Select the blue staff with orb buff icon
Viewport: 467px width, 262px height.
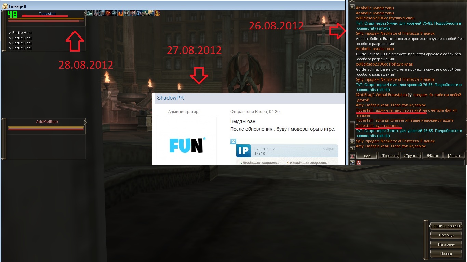point(138,13)
